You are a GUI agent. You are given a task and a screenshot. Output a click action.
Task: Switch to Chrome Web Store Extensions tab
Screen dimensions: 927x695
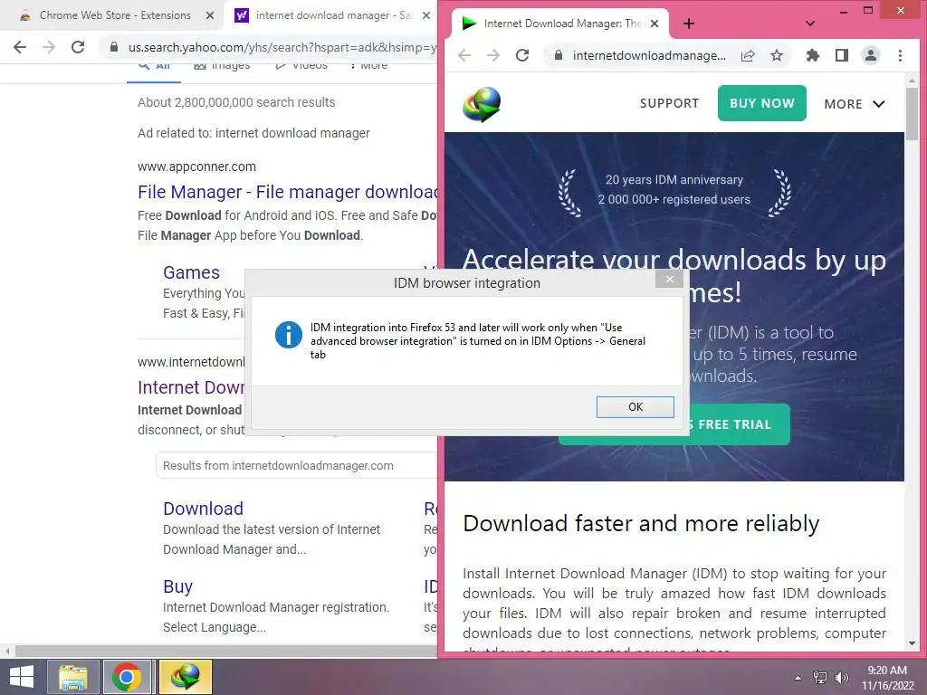115,15
